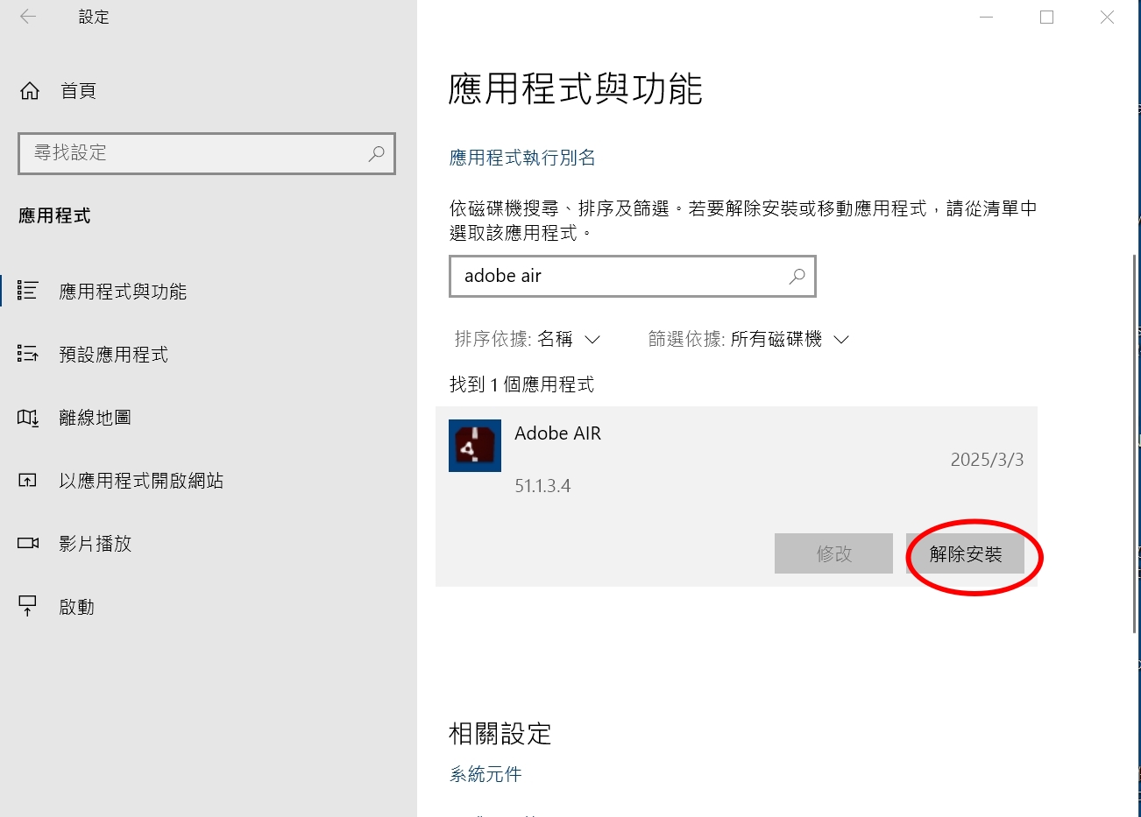
Task: Click the 預設應用程式 icon in the sidebar
Action: click(x=28, y=354)
